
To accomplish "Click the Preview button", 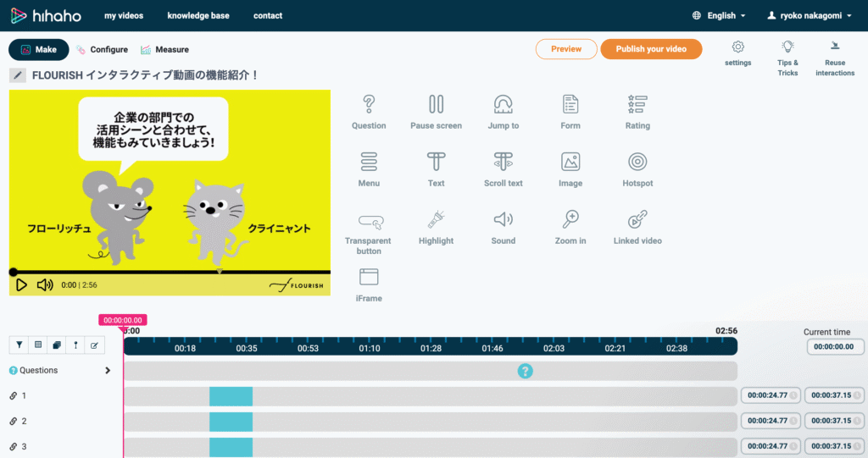I will pos(565,49).
